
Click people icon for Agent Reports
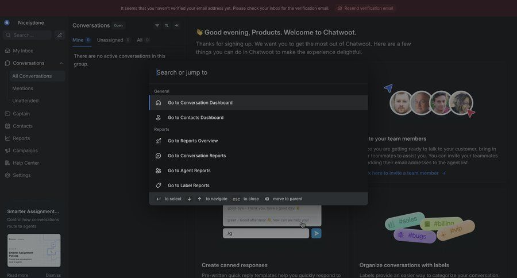pos(159,171)
